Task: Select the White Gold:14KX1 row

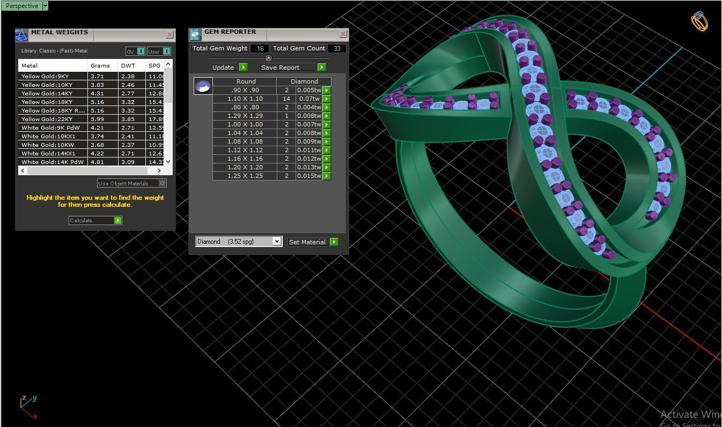Action: (x=91, y=153)
